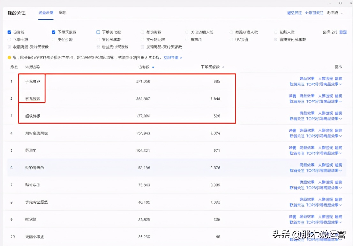Click the 聚划算 source name in row 9
353x246 pixels.
[31, 219]
